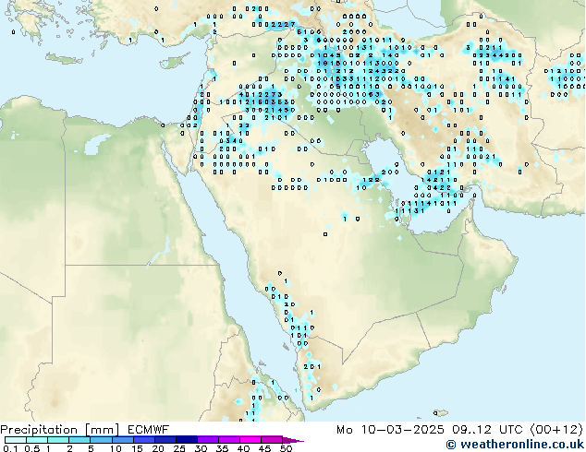
Task: Click the 0.5–1 mm legend swatch
Action: 37,440
